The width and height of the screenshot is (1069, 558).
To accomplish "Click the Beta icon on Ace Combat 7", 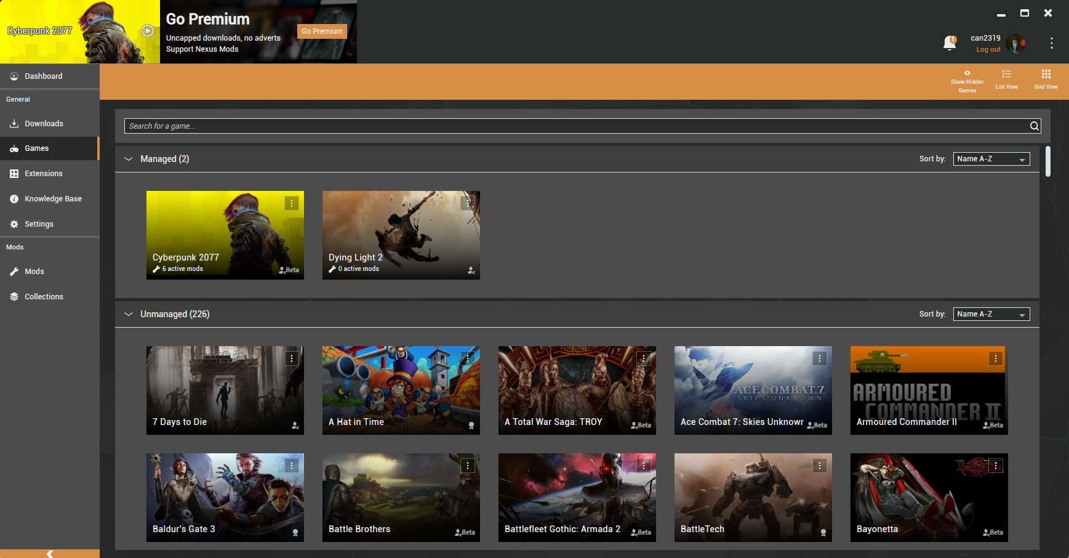I will point(817,425).
